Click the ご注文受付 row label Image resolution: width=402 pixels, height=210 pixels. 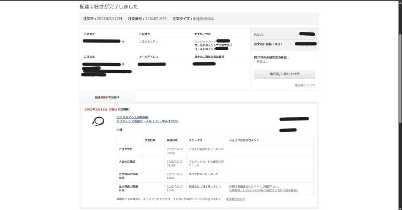point(126,149)
